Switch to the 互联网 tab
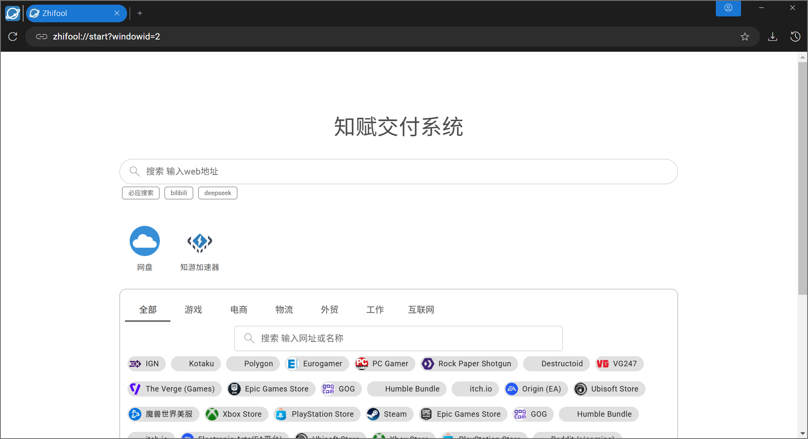The height and width of the screenshot is (439, 808). tap(421, 310)
